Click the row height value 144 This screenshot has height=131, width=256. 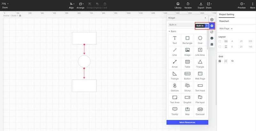[x=250, y=47]
